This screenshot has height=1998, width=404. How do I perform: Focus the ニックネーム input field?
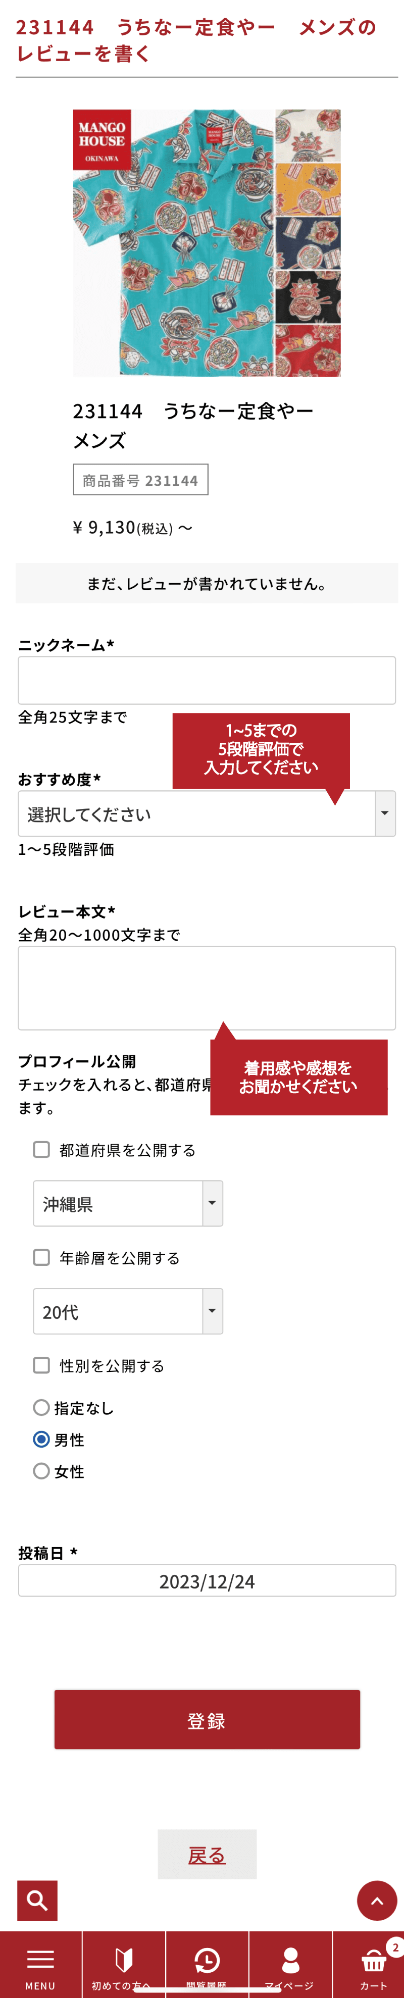coord(206,680)
